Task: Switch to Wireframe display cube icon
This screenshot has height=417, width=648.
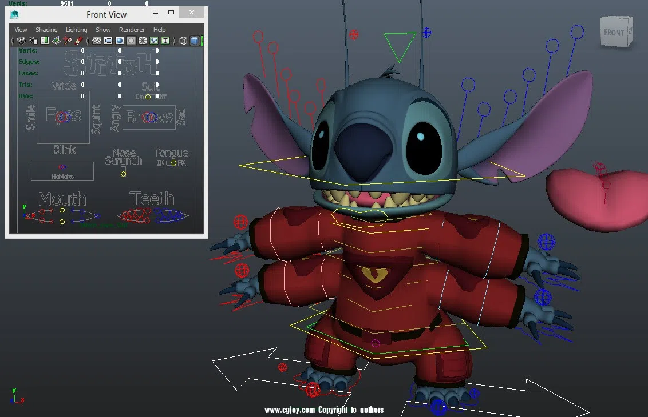Action: click(183, 41)
